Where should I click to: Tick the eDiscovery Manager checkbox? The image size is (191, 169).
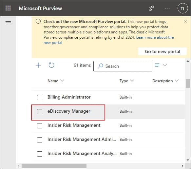[40, 112]
